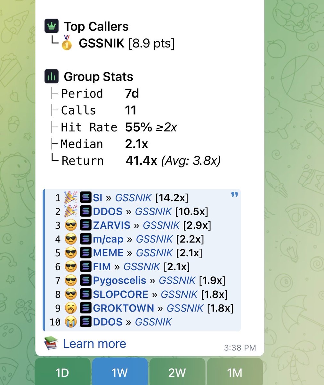
Task: Click the crown icon next to Top Callers
Action: point(51,26)
